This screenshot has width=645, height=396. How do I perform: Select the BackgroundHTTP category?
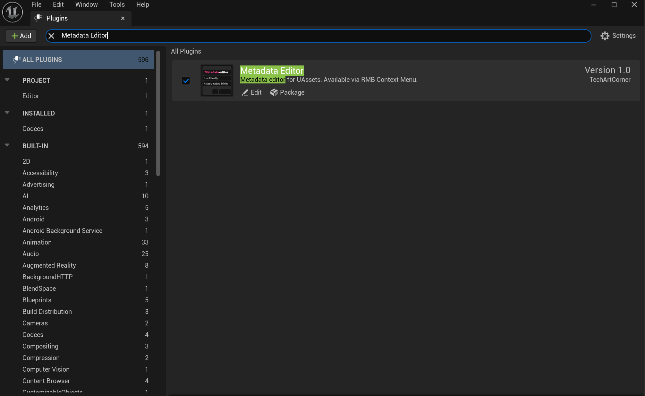[79, 277]
